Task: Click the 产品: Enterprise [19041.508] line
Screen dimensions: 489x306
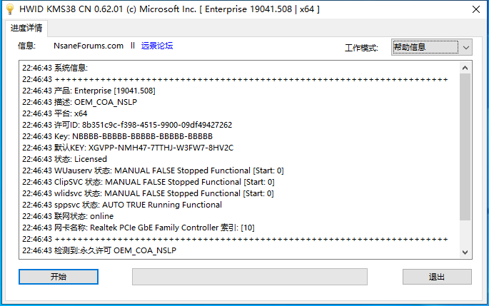Action: [89, 91]
